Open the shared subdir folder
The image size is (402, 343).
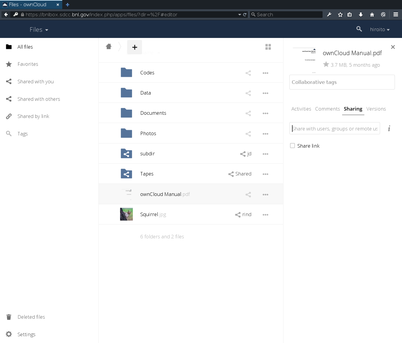coord(147,154)
